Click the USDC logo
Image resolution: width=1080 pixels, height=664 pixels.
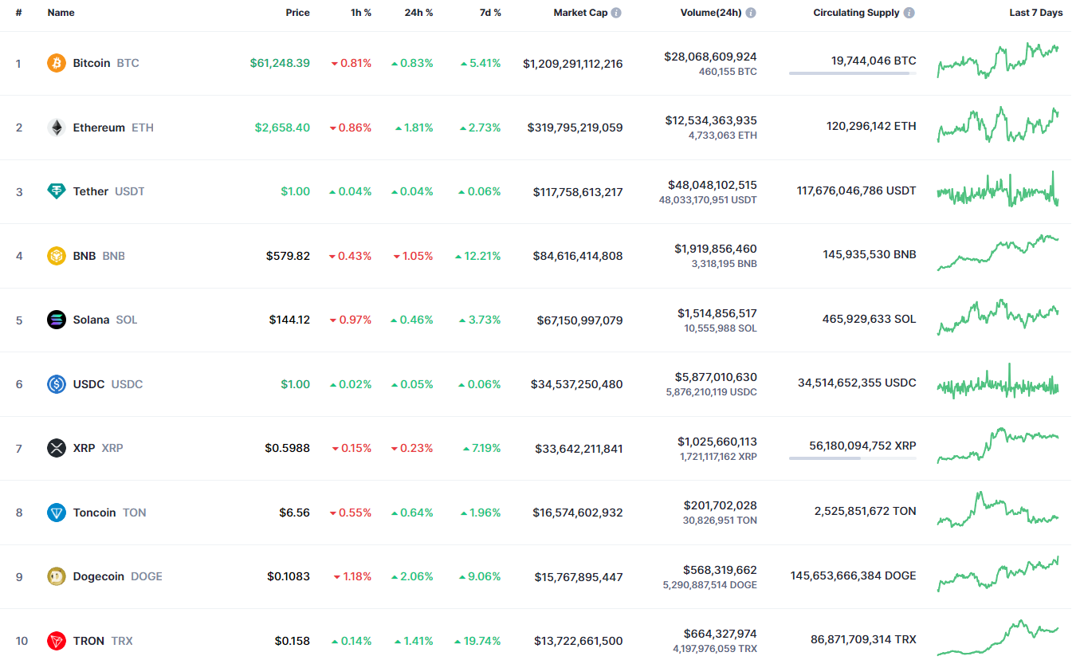tap(56, 384)
